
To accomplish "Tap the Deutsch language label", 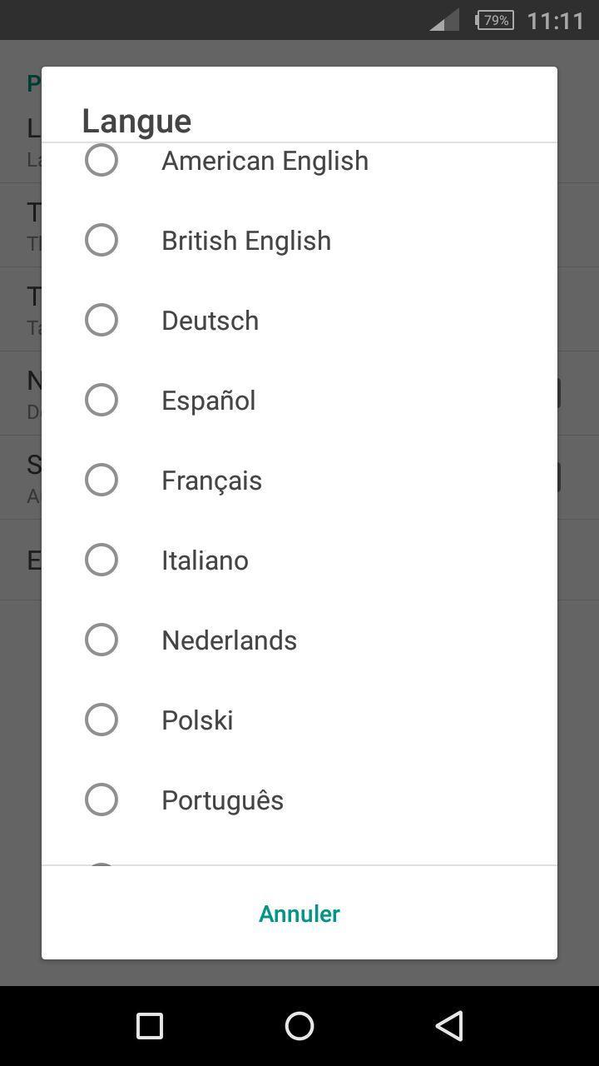I will coord(210,321).
